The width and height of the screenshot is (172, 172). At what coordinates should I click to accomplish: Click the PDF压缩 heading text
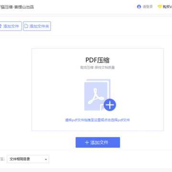(x=97, y=60)
